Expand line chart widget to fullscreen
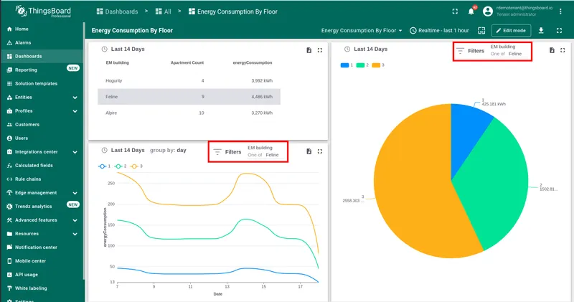Image resolution: width=574 pixels, height=302 pixels. pos(320,151)
